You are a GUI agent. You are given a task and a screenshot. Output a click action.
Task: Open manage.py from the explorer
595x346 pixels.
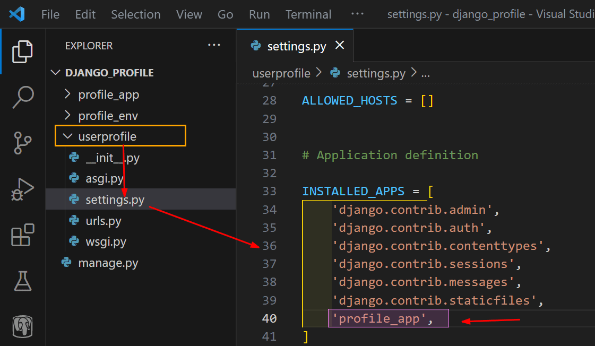point(108,263)
